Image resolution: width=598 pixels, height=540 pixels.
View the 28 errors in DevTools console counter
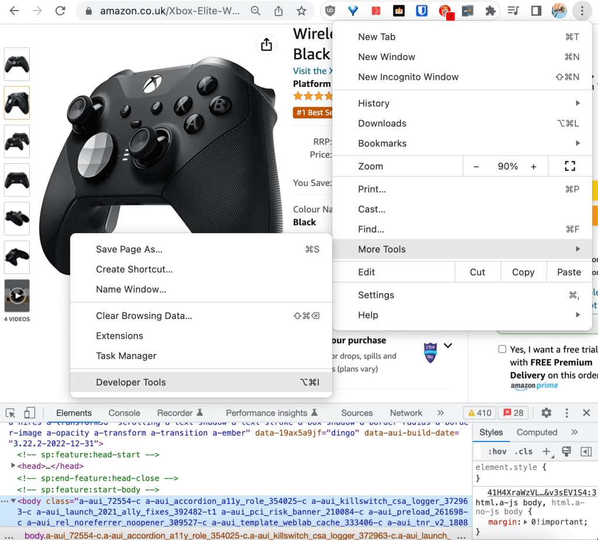(x=513, y=412)
